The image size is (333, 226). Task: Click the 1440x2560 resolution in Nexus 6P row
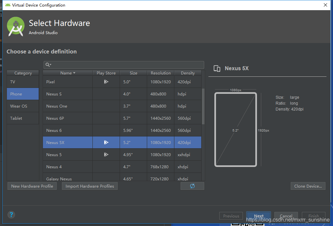[161, 118]
